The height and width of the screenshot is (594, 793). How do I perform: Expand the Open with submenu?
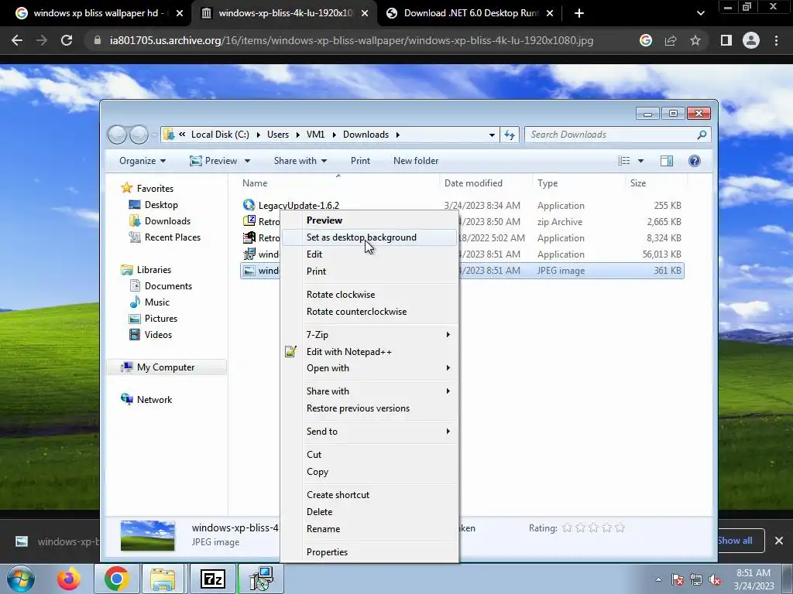[369, 368]
